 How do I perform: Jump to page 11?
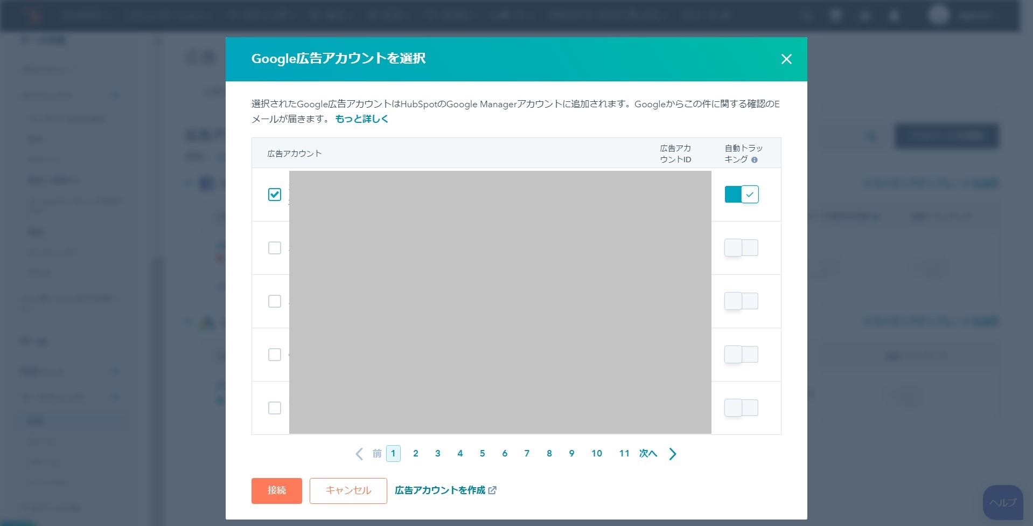tap(624, 454)
